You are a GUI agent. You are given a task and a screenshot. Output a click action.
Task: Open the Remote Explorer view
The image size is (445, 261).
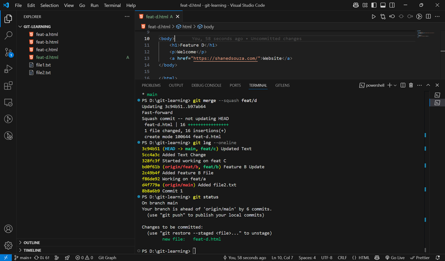(x=8, y=102)
